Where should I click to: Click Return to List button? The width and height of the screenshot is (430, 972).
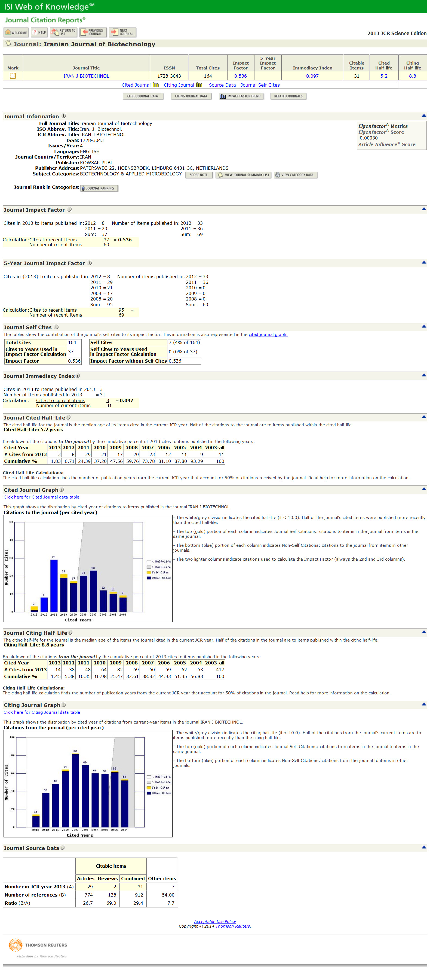point(63,32)
